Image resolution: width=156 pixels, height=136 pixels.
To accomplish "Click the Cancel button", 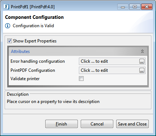I will [97, 124].
